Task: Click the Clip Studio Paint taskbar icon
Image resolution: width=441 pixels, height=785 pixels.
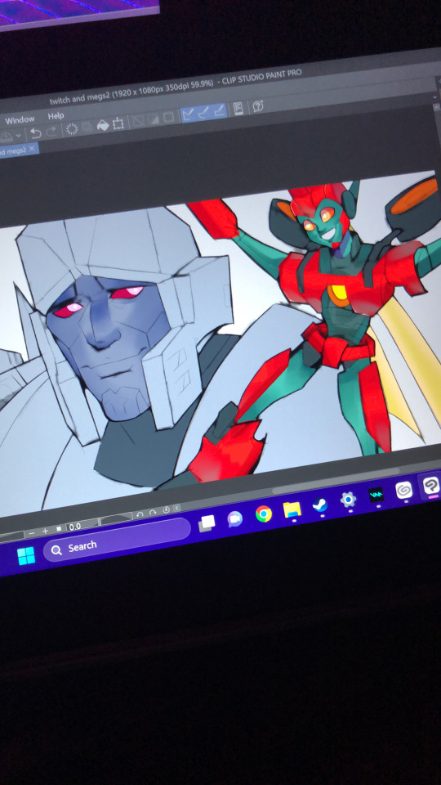Action: tap(430, 485)
